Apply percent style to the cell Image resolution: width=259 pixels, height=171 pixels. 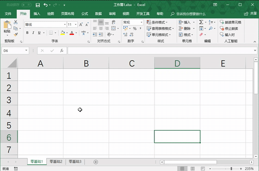(135, 28)
